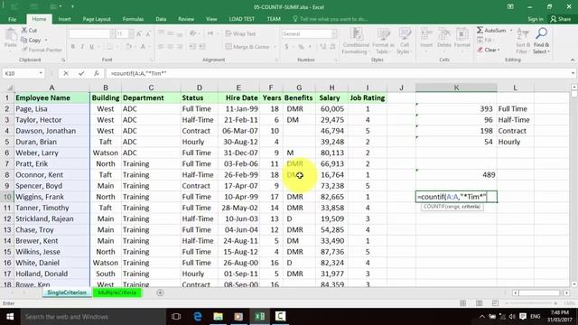Toggle Bold formatting
Viewport: 578px width, 325px height.
[73, 47]
